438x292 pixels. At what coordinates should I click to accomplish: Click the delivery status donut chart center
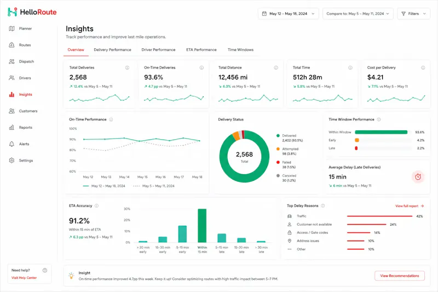[x=244, y=157]
